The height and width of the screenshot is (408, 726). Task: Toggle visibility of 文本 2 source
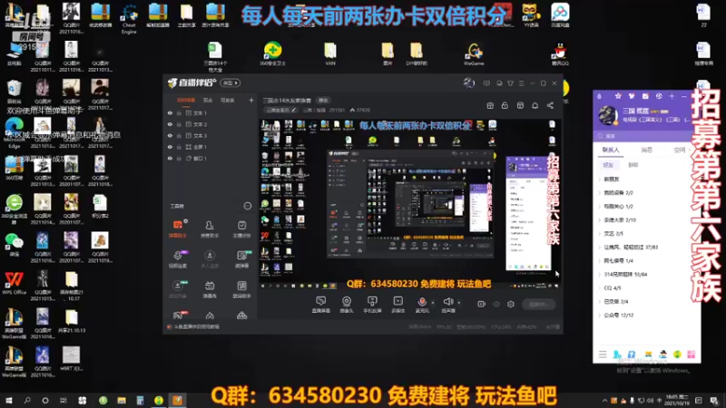(170, 124)
